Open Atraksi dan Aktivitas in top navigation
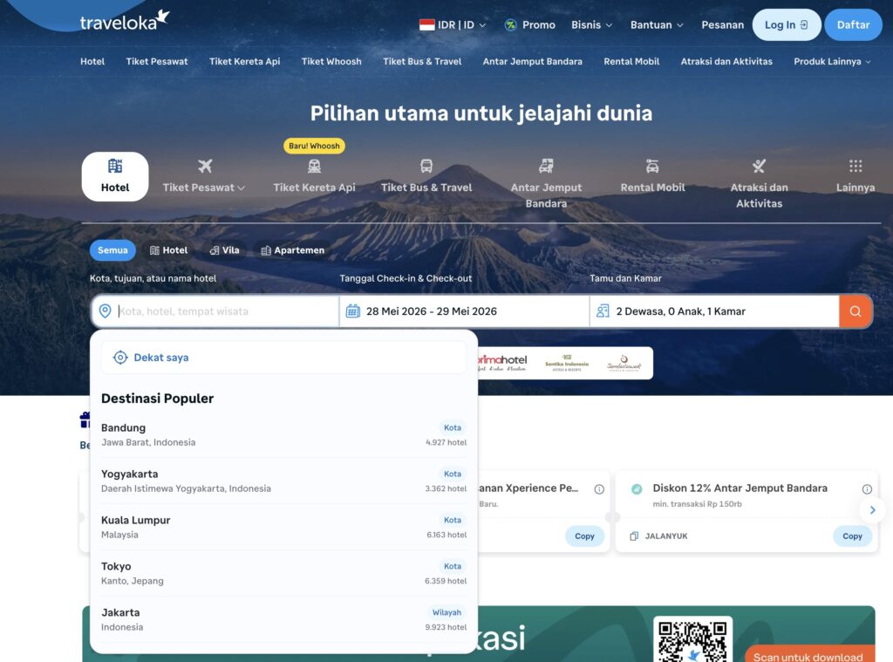 [726, 62]
